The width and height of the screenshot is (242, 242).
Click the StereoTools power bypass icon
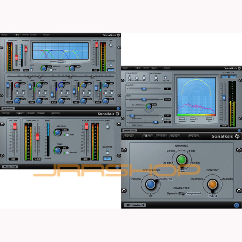239,130
